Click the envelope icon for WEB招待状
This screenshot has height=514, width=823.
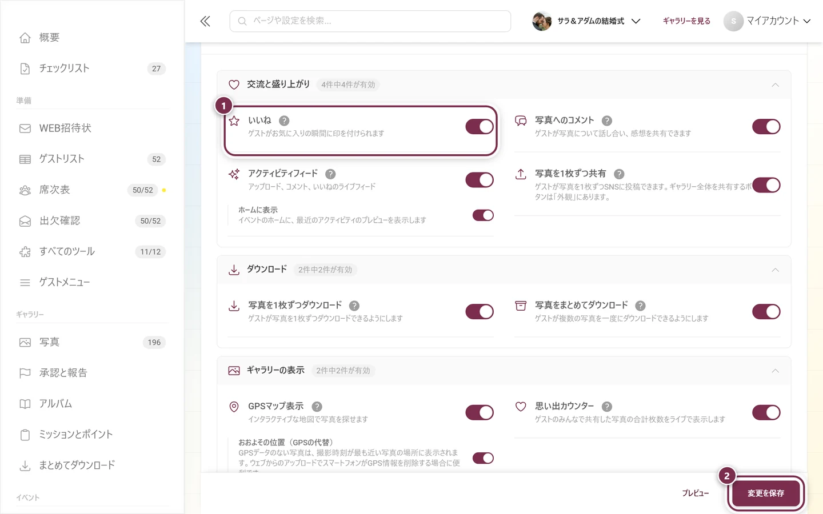[x=25, y=128]
